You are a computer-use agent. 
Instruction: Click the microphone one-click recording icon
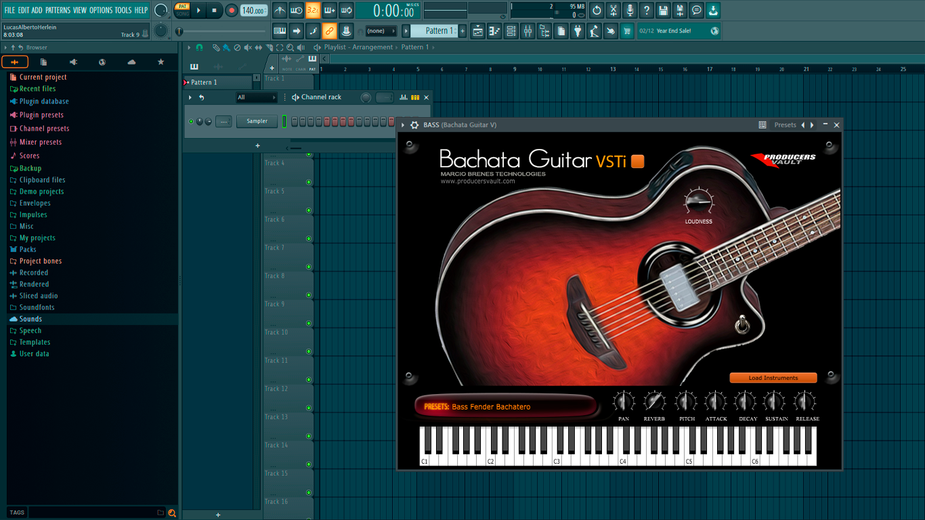(630, 10)
